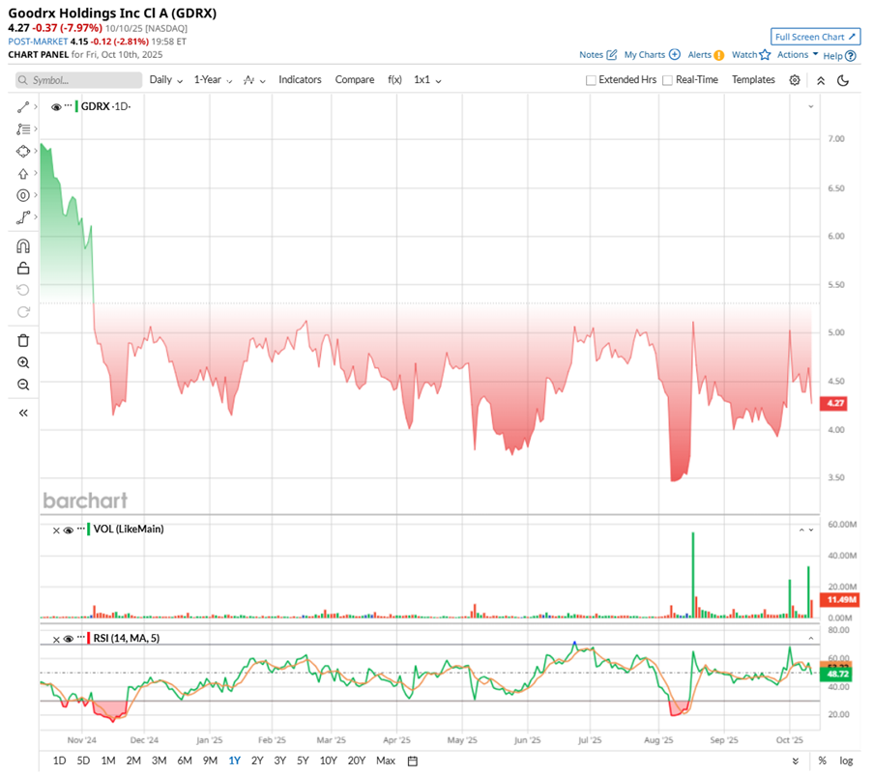
Task: Open the Help question mark icon
Action: click(850, 56)
